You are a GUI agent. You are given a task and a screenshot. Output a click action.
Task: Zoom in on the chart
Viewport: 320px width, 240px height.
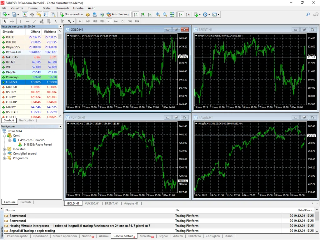point(158,14)
